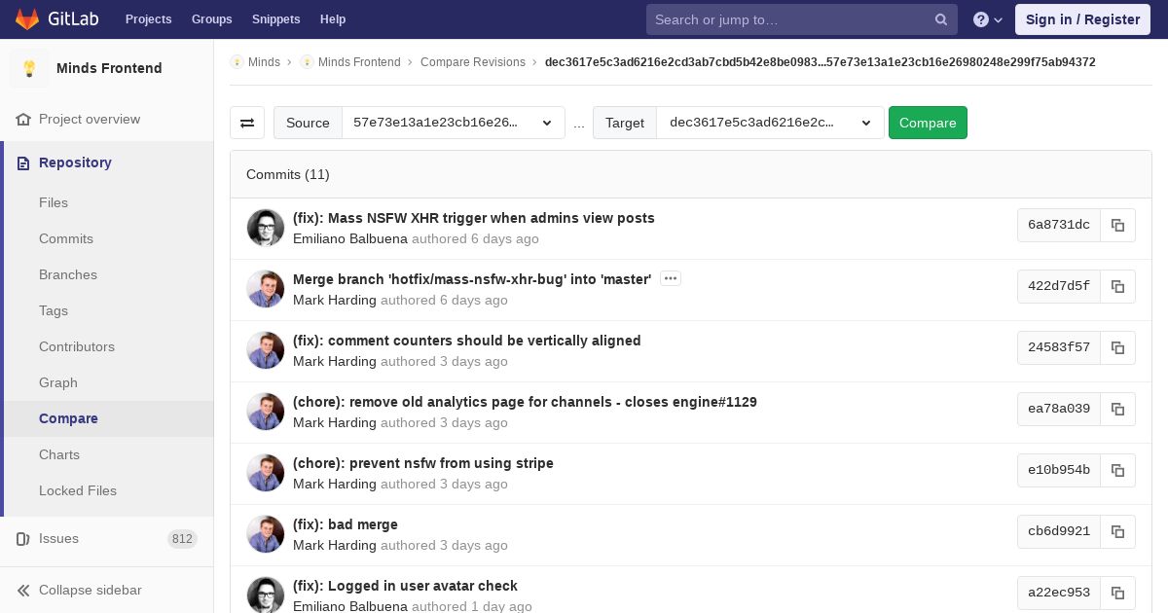1168x613 pixels.
Task: Open the Help question mark menu
Action: coord(987,19)
